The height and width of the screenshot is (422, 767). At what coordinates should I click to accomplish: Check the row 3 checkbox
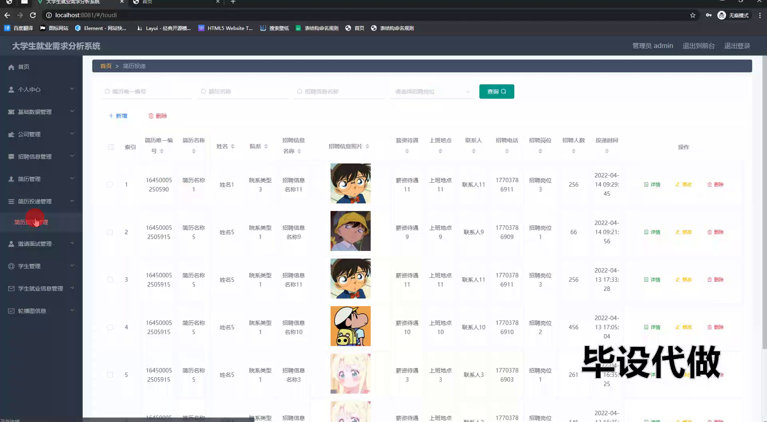tap(110, 280)
